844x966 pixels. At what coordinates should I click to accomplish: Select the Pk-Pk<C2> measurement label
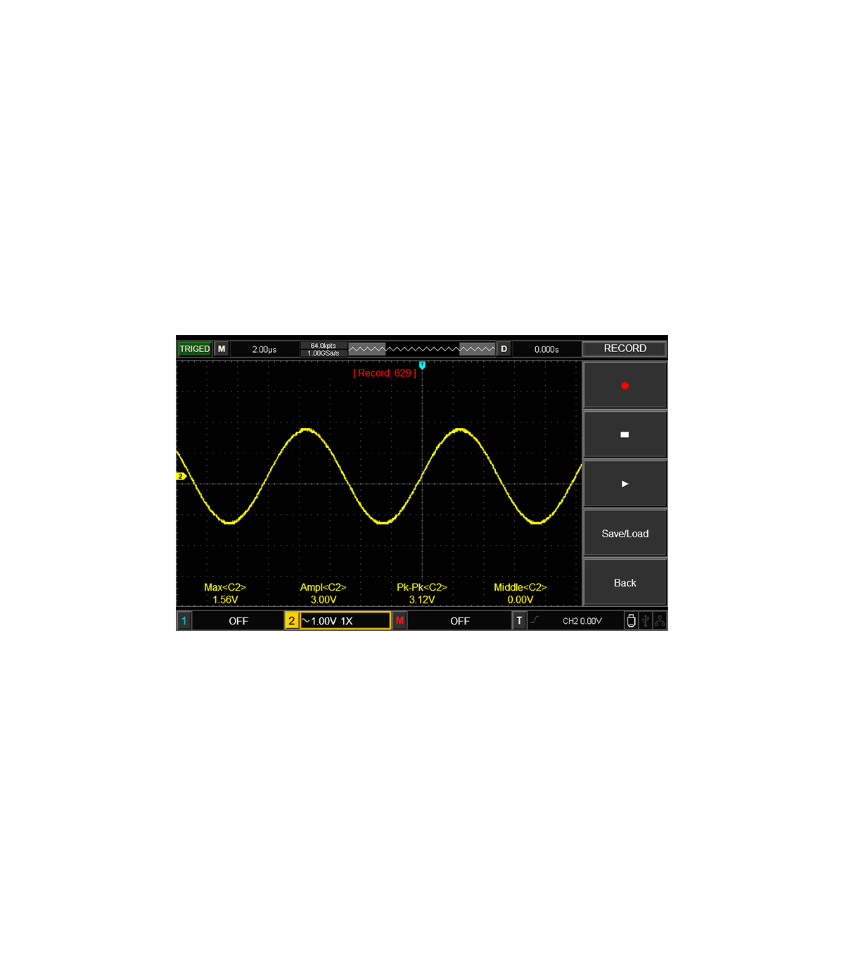point(422,587)
